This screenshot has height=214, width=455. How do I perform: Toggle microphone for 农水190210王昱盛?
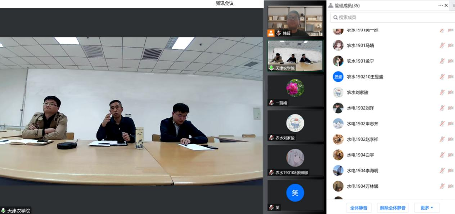442,77
